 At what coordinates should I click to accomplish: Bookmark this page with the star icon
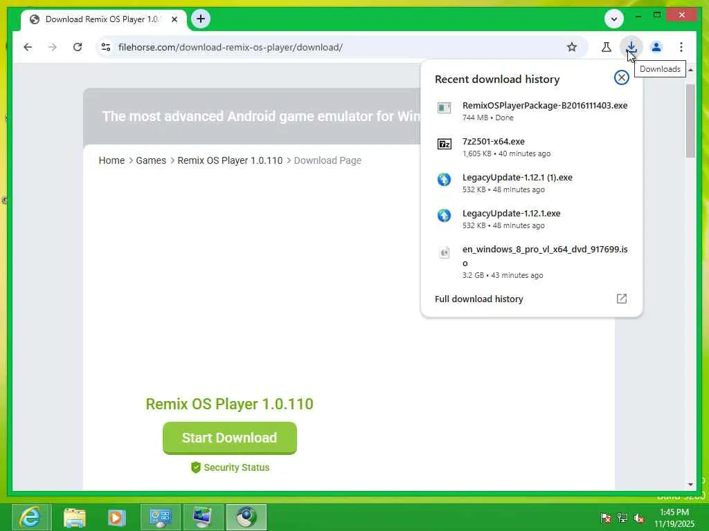tap(571, 47)
